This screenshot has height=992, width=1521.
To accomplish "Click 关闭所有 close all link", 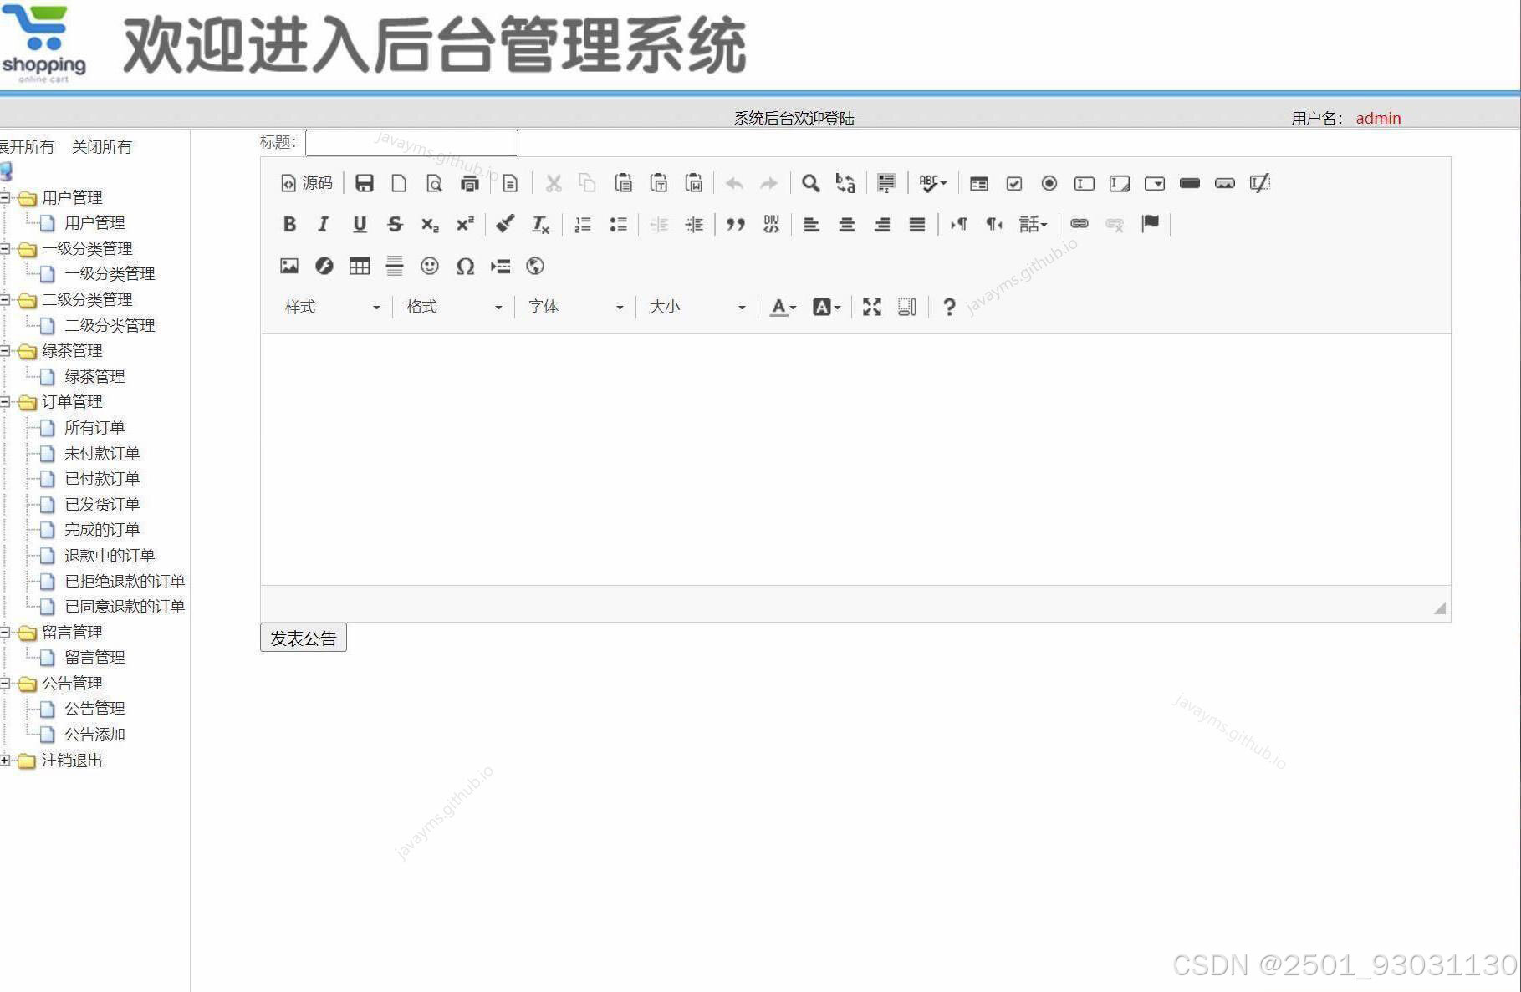I will pyautogui.click(x=102, y=147).
